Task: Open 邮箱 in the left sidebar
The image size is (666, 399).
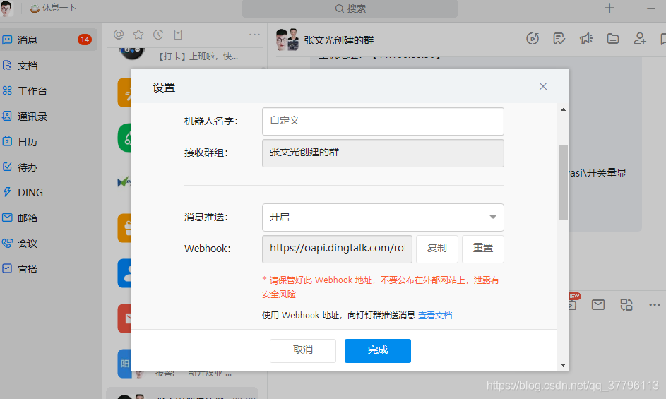Action: [20, 218]
